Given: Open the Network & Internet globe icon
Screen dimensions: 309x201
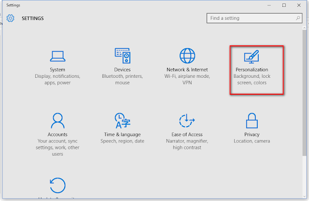Looking at the screenshot, I should point(187,56).
